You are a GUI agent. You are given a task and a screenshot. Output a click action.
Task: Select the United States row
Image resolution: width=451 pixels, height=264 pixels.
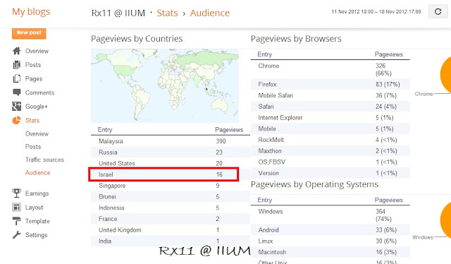click(x=171, y=163)
